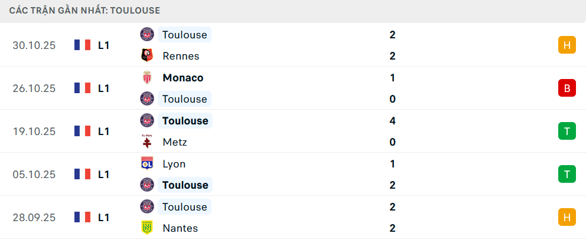Screen dimensions: 586x240
Task: Click orange H badge for Rennes match
Action: click(x=567, y=45)
